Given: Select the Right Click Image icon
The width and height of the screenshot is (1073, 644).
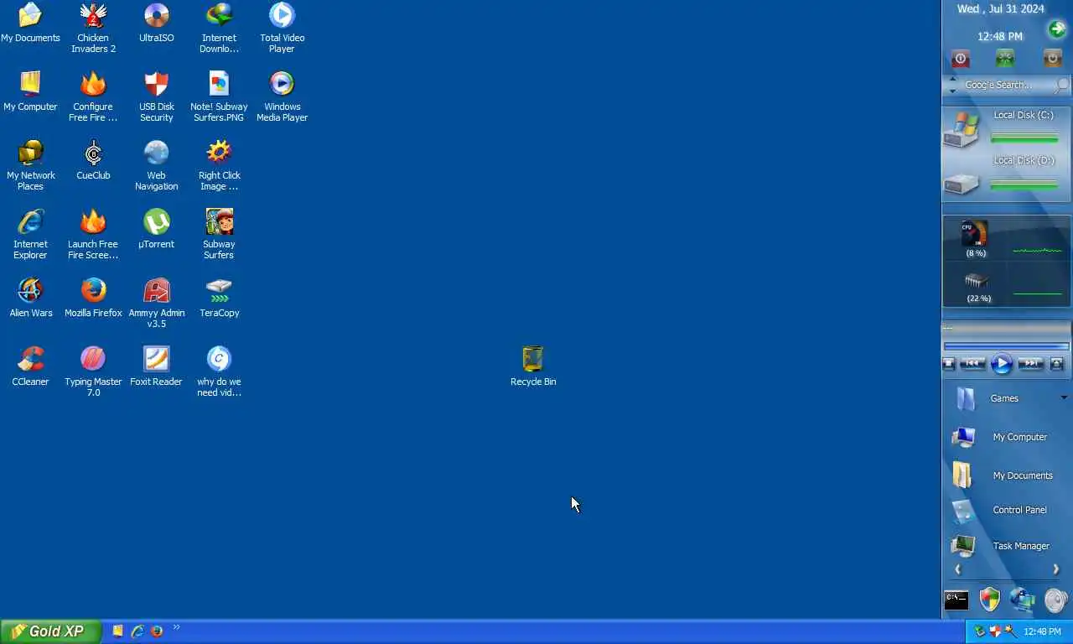Looking at the screenshot, I should point(219,166).
